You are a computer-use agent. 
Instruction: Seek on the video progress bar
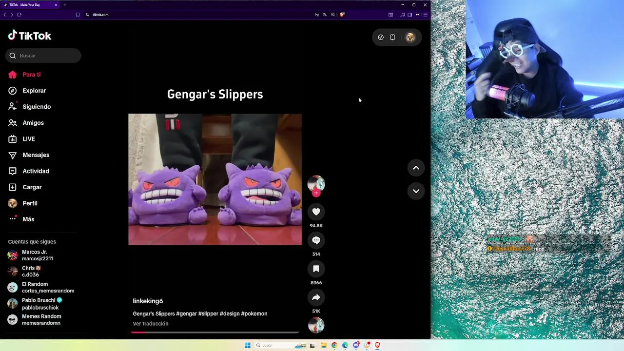215,332
